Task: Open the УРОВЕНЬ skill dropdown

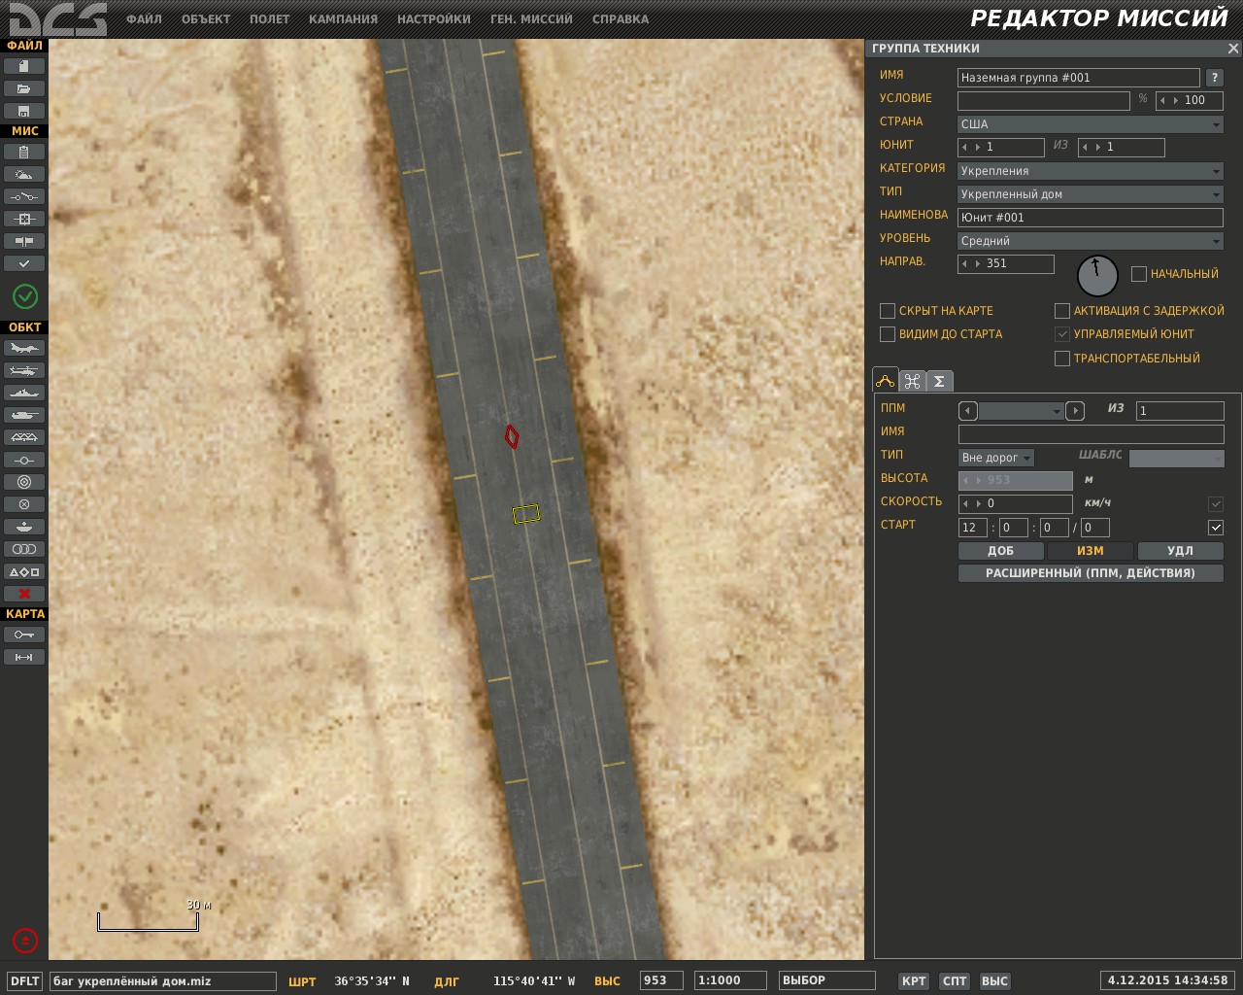Action: click(1090, 241)
